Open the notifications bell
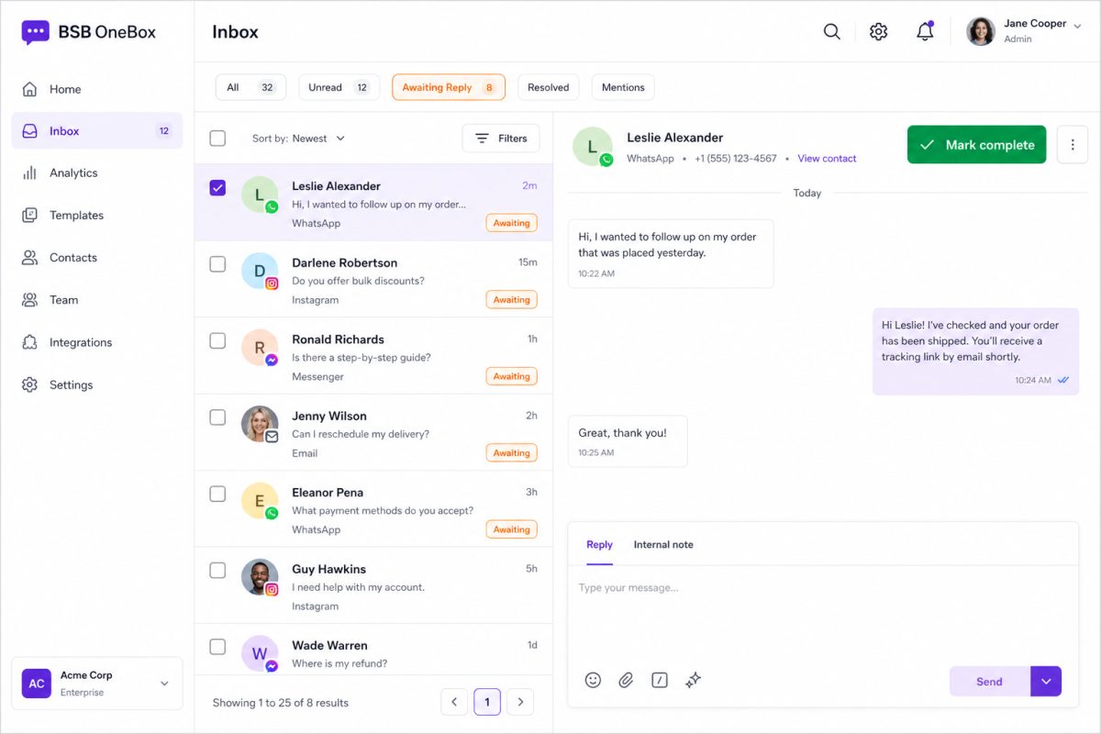 (925, 31)
